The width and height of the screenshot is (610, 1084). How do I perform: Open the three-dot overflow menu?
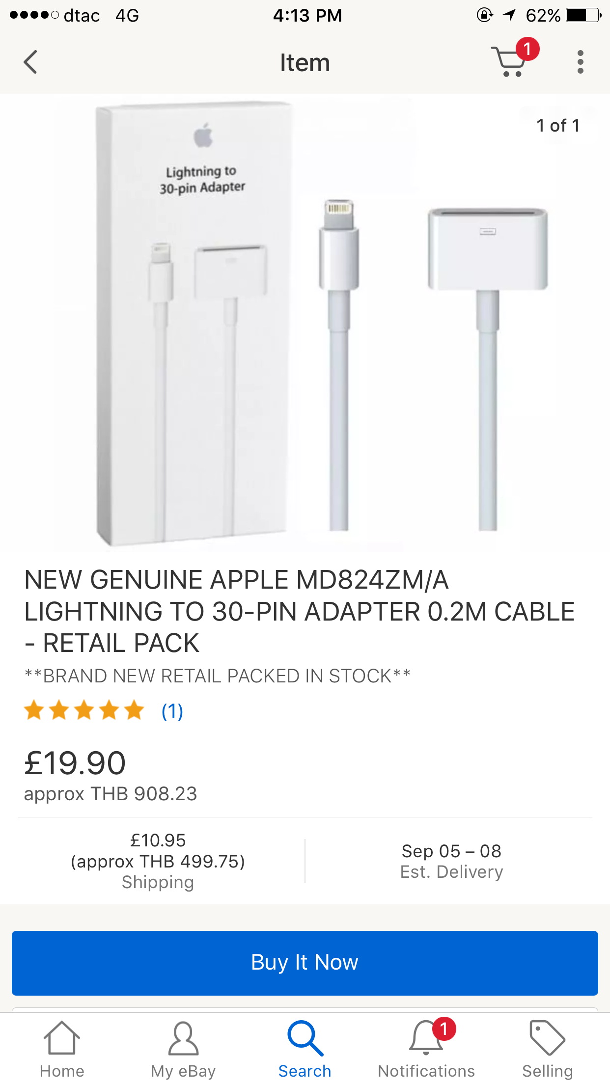580,62
